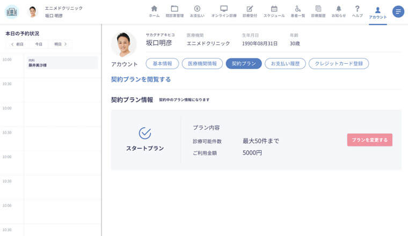Jump to 今日 in schedule

tap(39, 44)
